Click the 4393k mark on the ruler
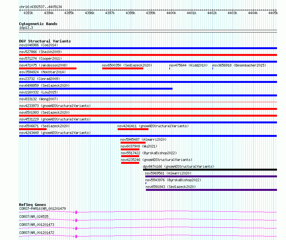The width and height of the screenshot is (286, 240). pyautogui.click(x=28, y=13)
